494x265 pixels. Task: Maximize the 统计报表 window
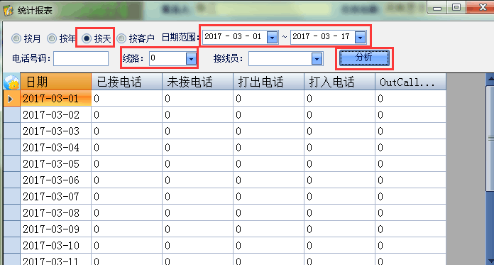tap(456, 8)
